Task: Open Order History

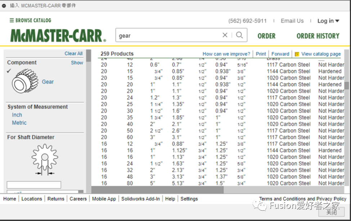Action: pyautogui.click(x=318, y=36)
